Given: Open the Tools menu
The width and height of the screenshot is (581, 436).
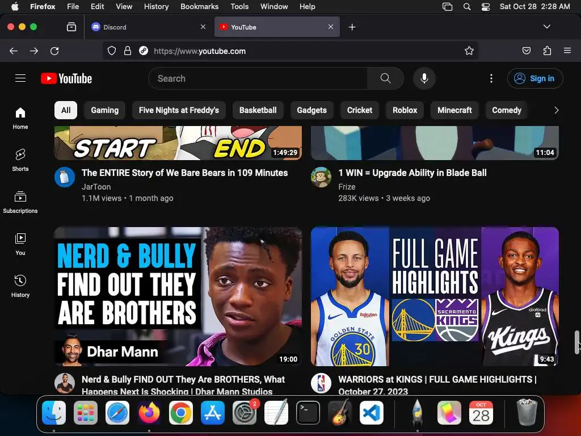Looking at the screenshot, I should 239,6.
